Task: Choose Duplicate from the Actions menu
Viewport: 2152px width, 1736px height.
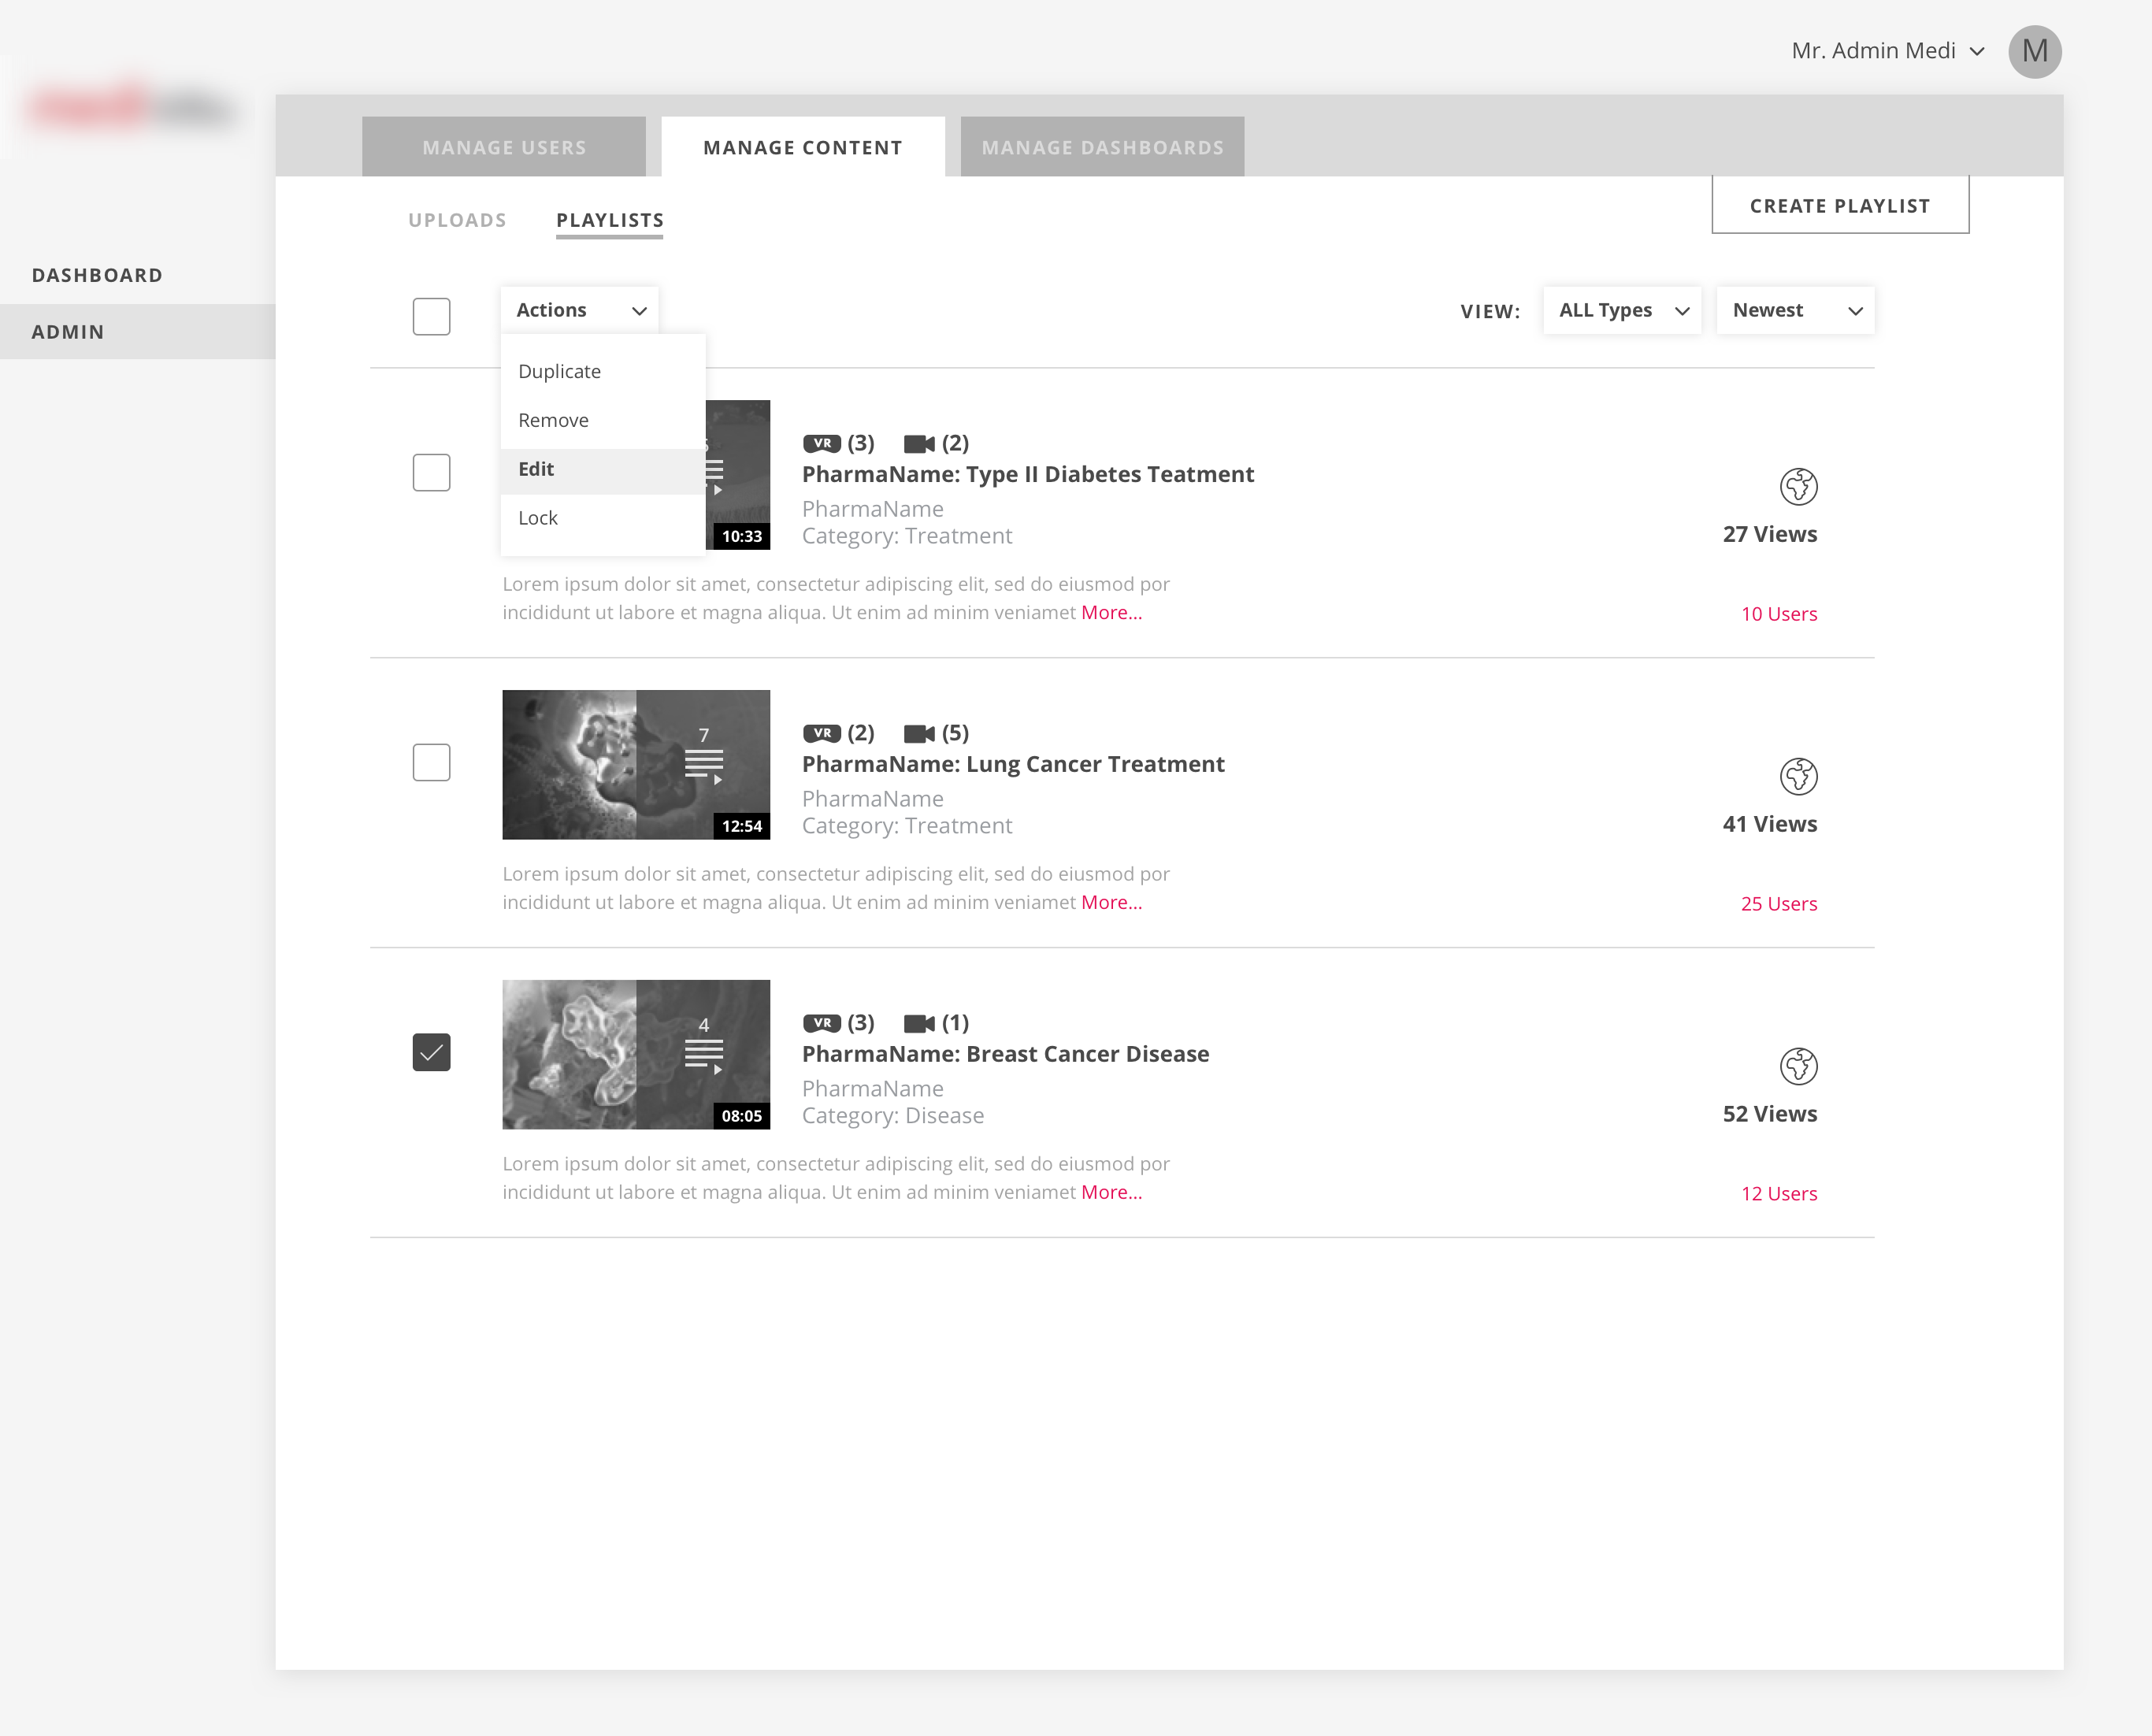Action: [603, 371]
